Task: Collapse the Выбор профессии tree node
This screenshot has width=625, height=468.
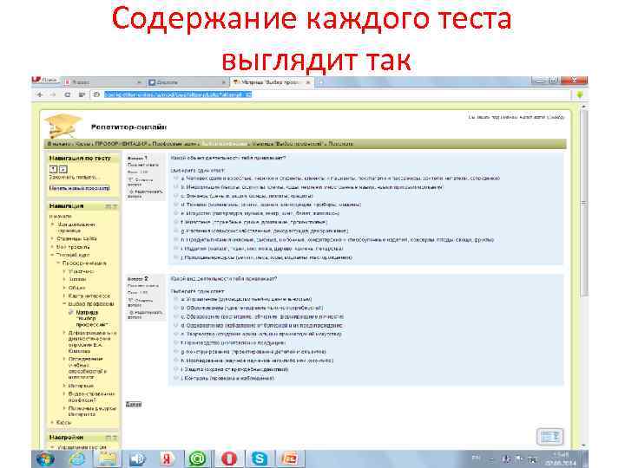Action: 64,303
